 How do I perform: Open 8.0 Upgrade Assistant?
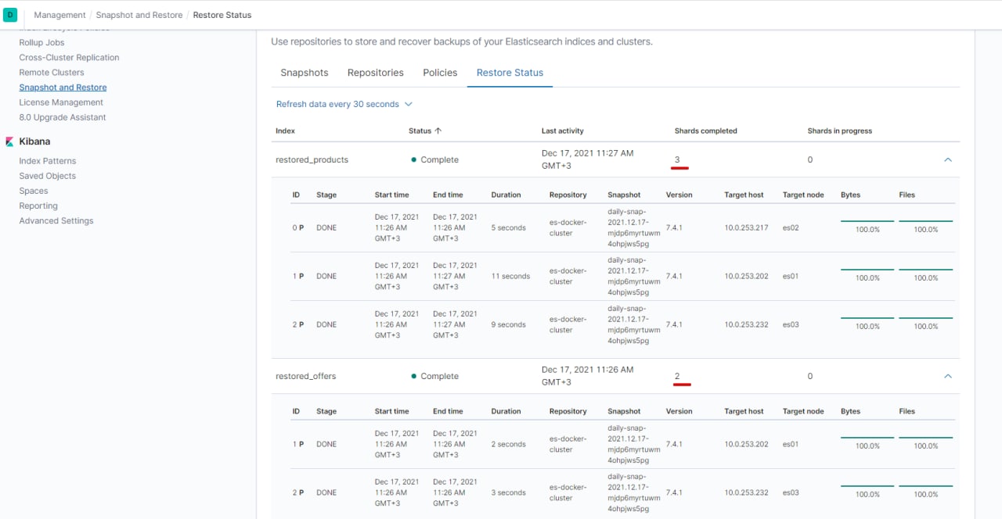click(x=63, y=117)
